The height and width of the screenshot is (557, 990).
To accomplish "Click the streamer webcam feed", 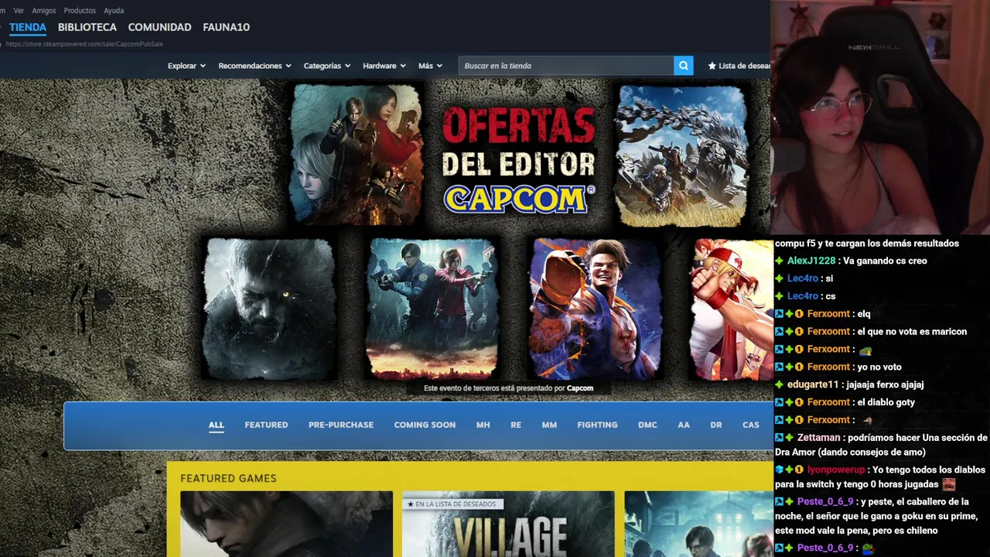I will 880,117.
